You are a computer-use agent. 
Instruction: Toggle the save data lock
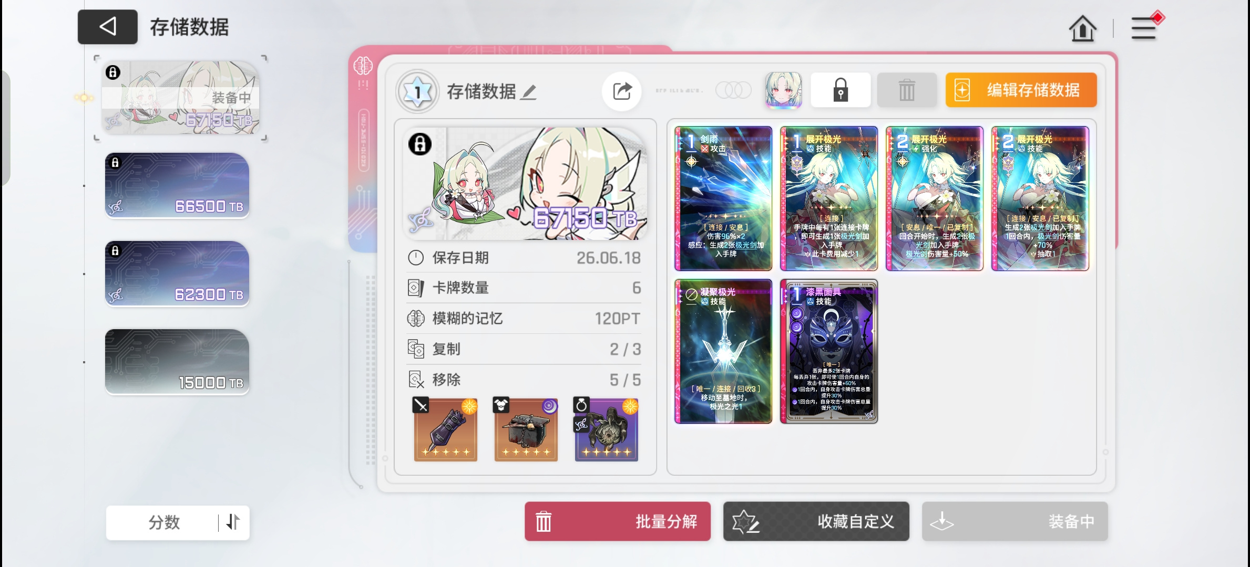coord(841,90)
